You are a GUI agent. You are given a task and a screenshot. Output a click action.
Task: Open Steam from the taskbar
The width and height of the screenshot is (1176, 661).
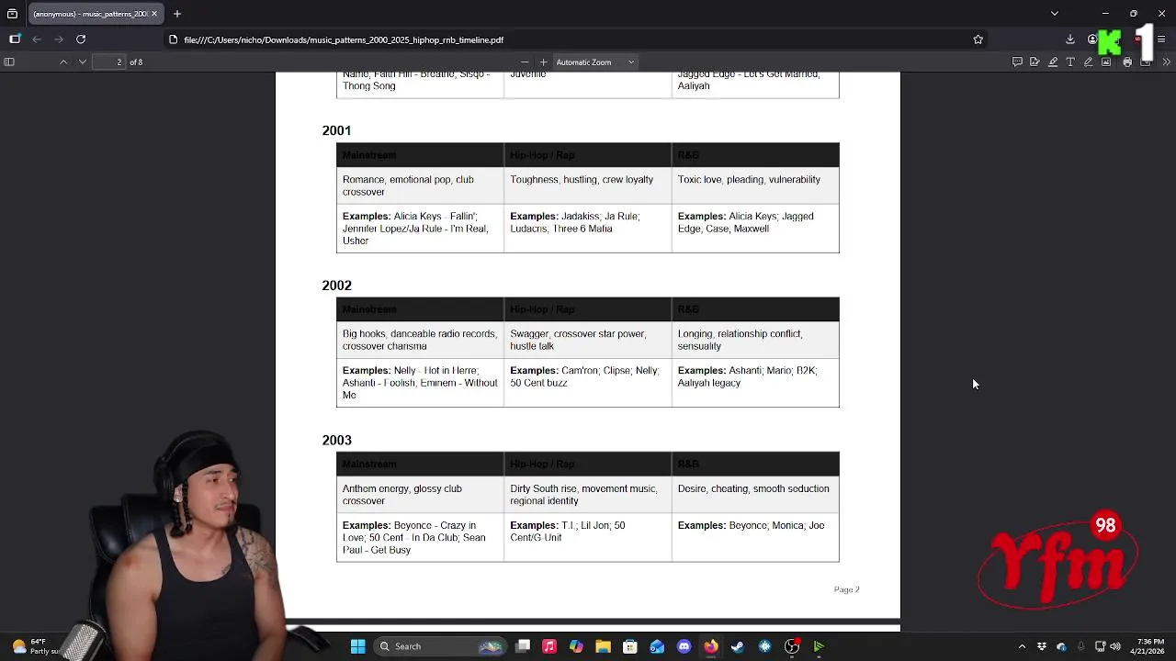point(738,646)
